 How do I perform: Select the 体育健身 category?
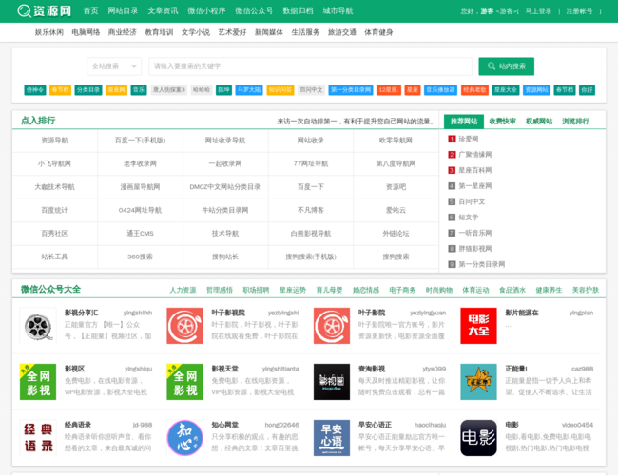[378, 32]
